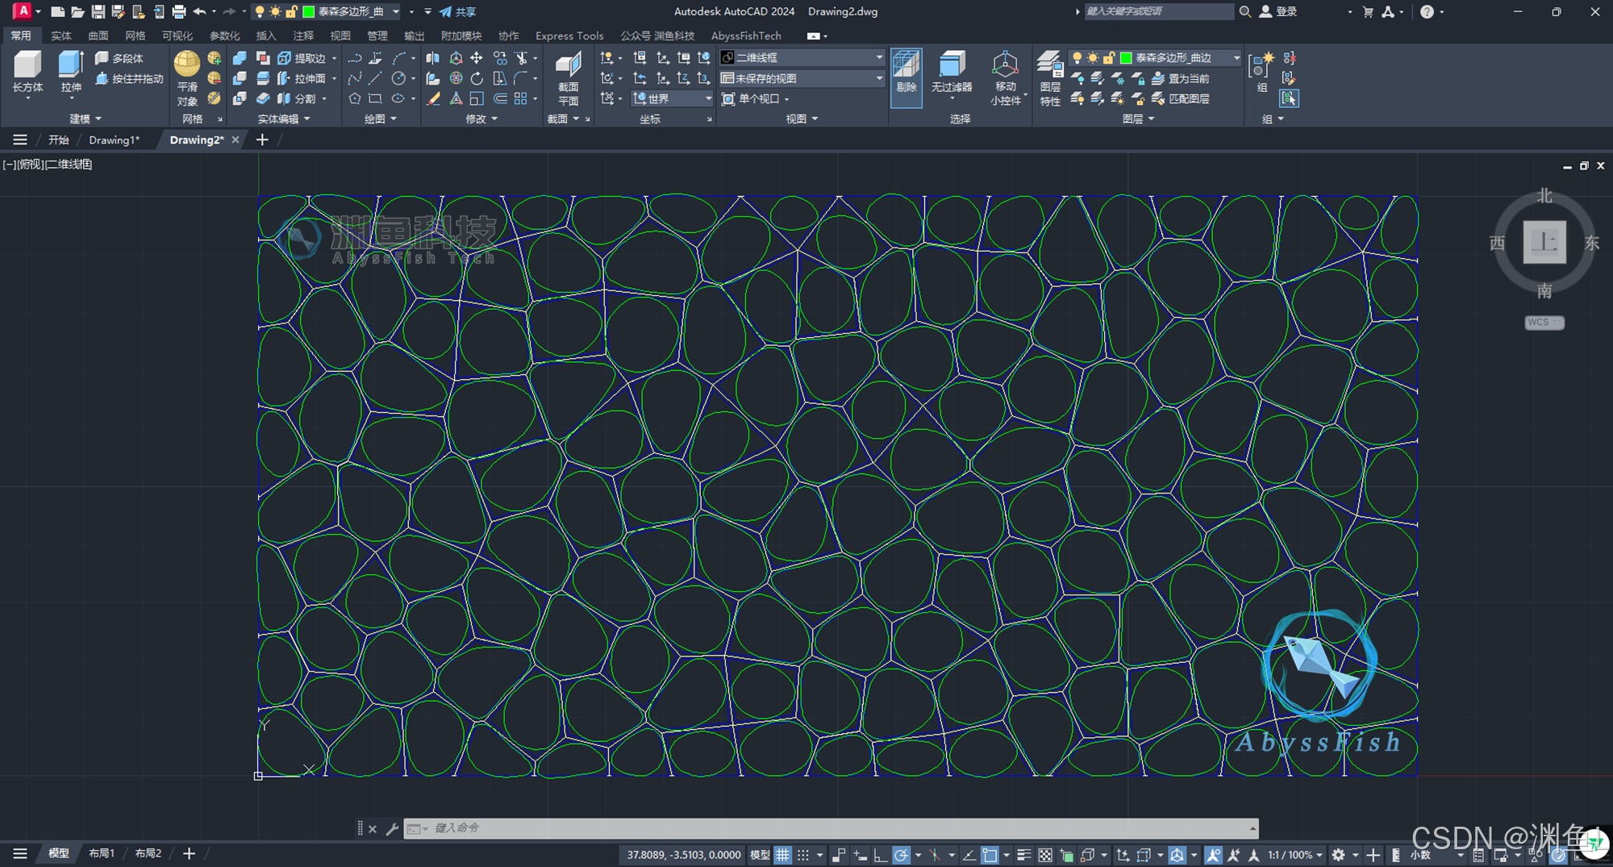Toggle the grid display in status bar

click(x=783, y=854)
